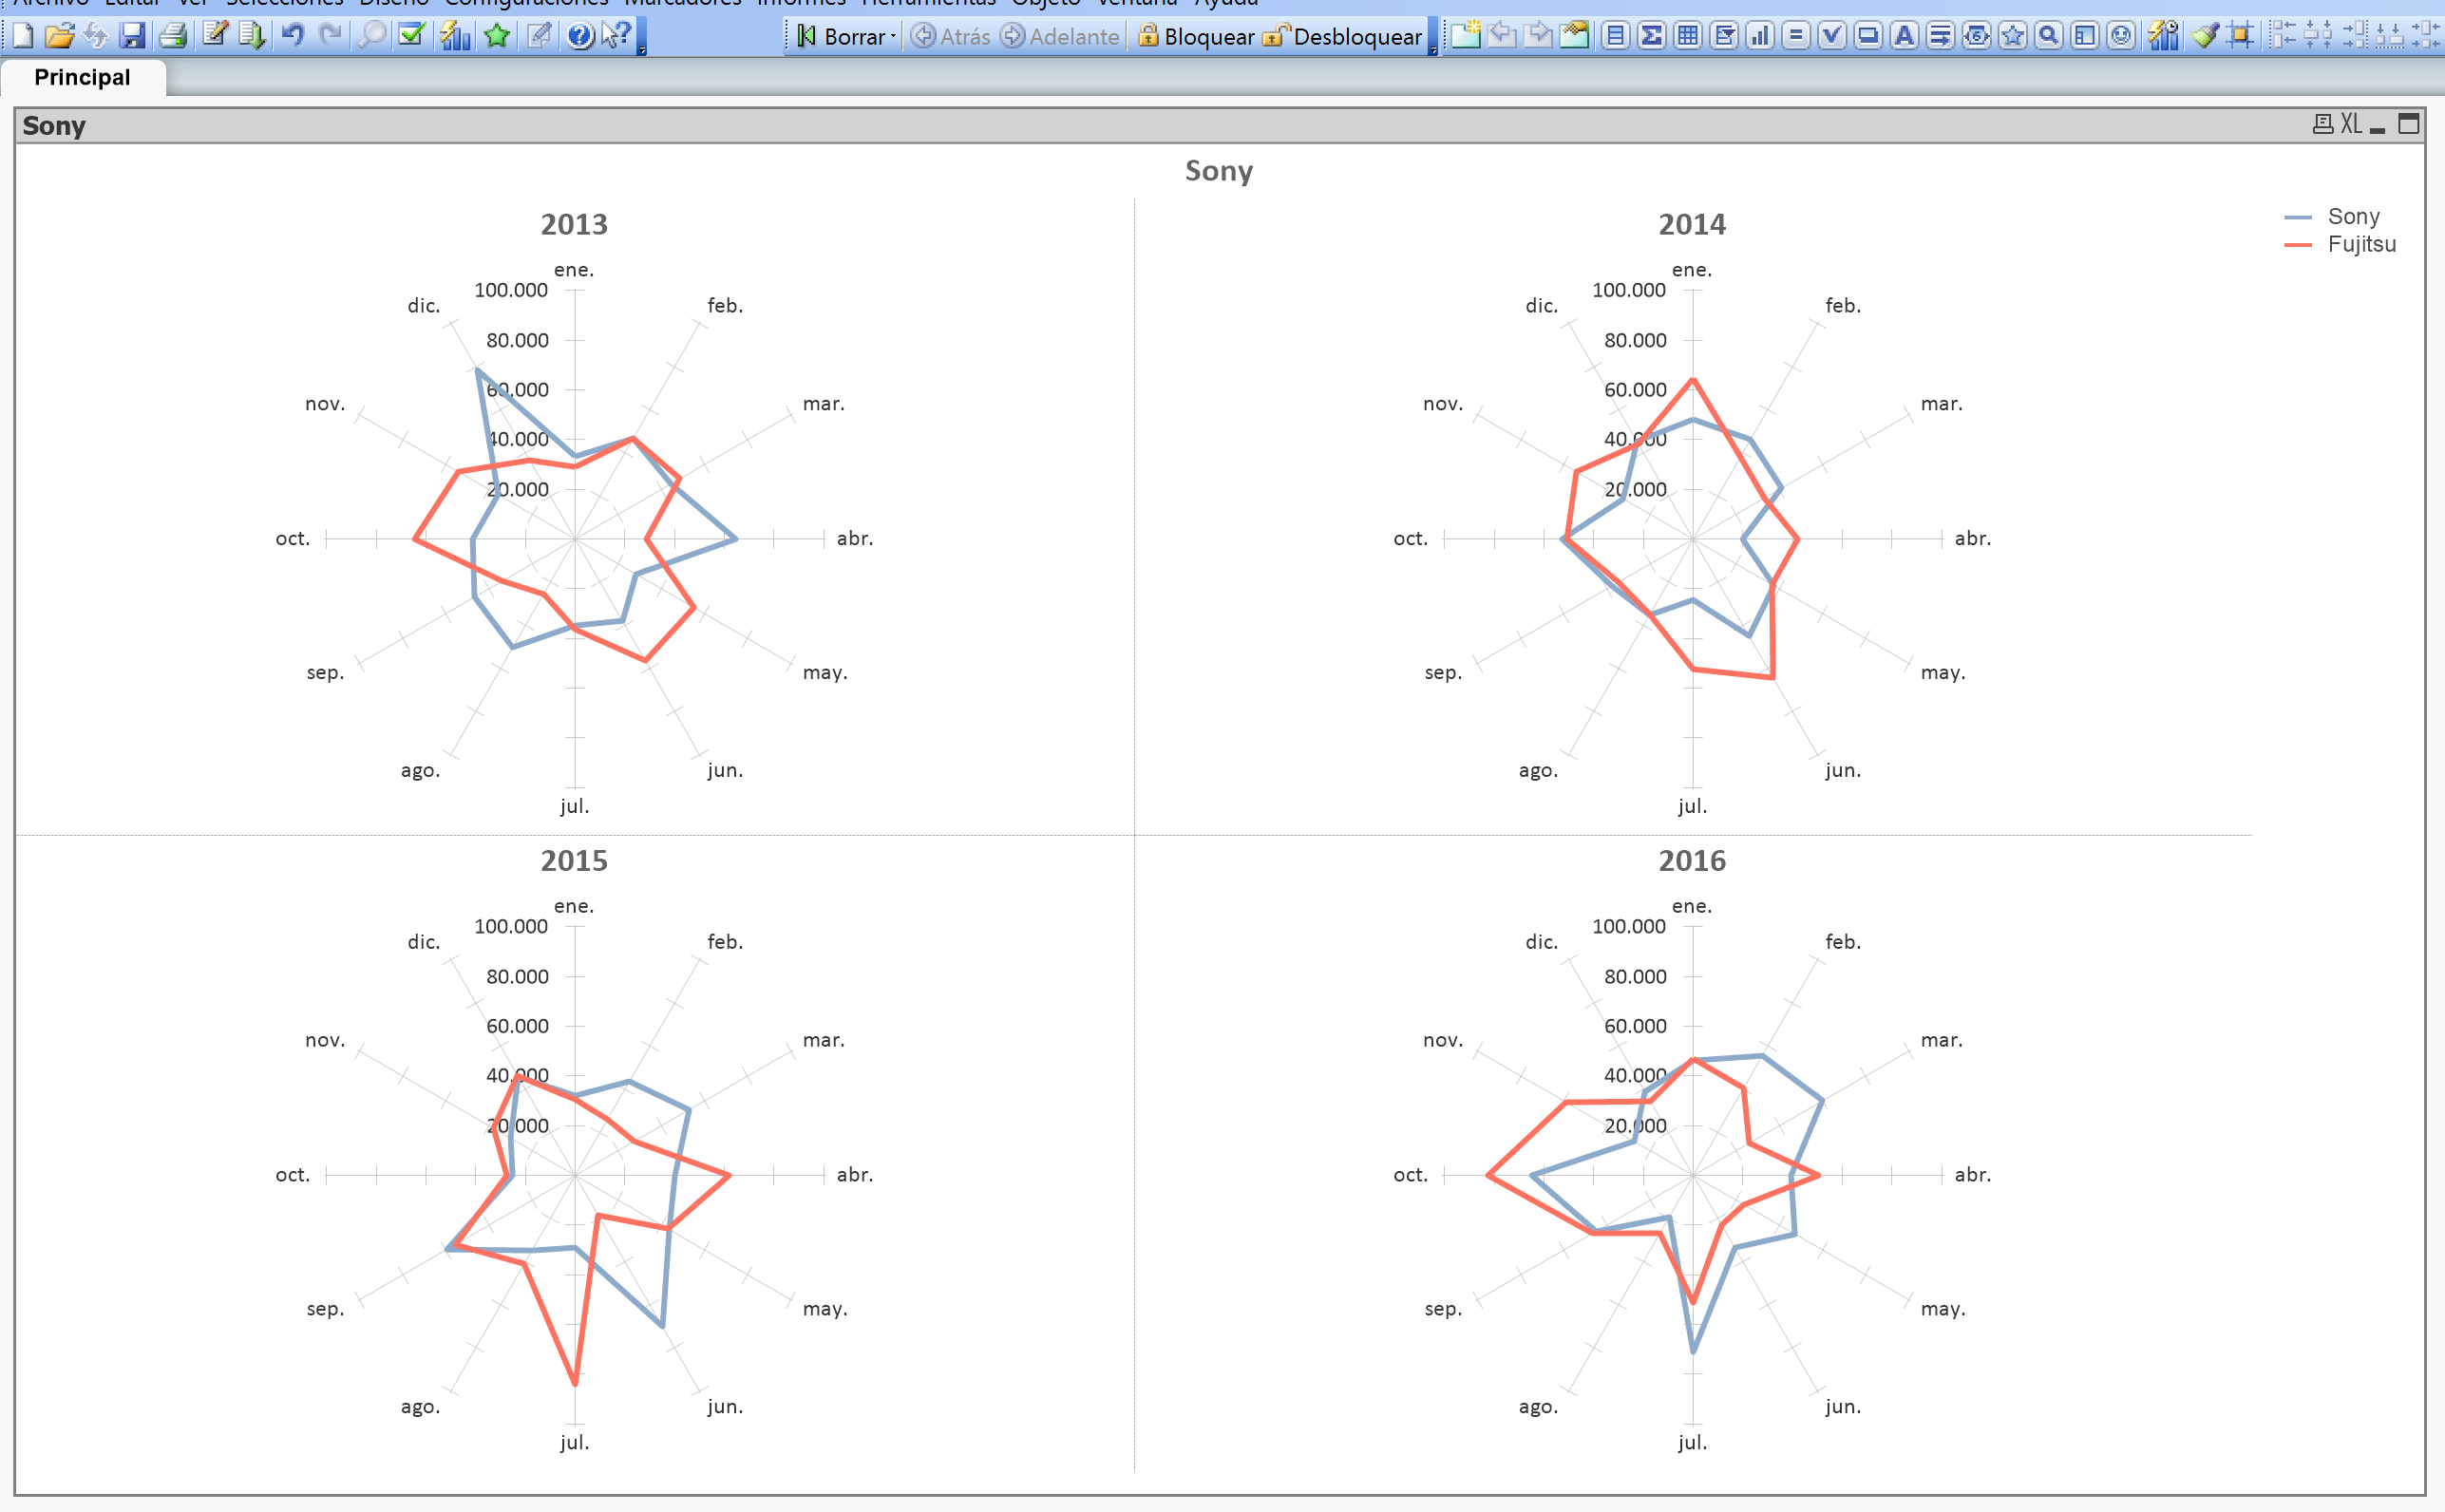The image size is (2445, 1512).
Task: Click the red Fujitsu legend swatch
Action: (2298, 245)
